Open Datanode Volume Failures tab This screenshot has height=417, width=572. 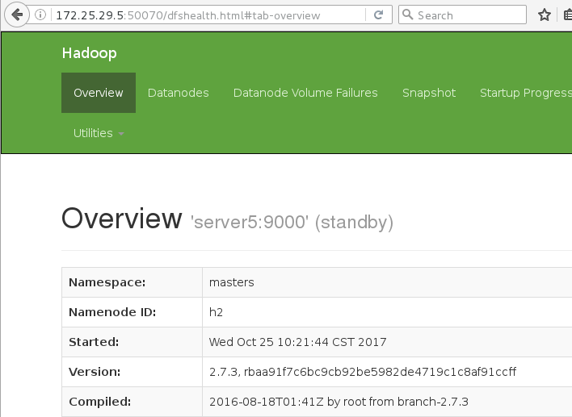point(305,93)
